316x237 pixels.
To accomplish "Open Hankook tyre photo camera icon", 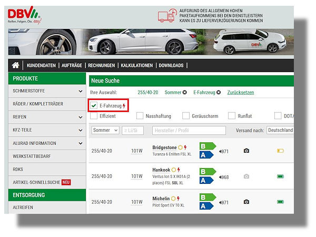I will [246, 176].
